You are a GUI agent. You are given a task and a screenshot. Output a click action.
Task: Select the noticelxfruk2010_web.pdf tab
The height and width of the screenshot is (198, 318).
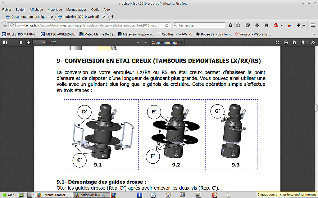coord(81,17)
